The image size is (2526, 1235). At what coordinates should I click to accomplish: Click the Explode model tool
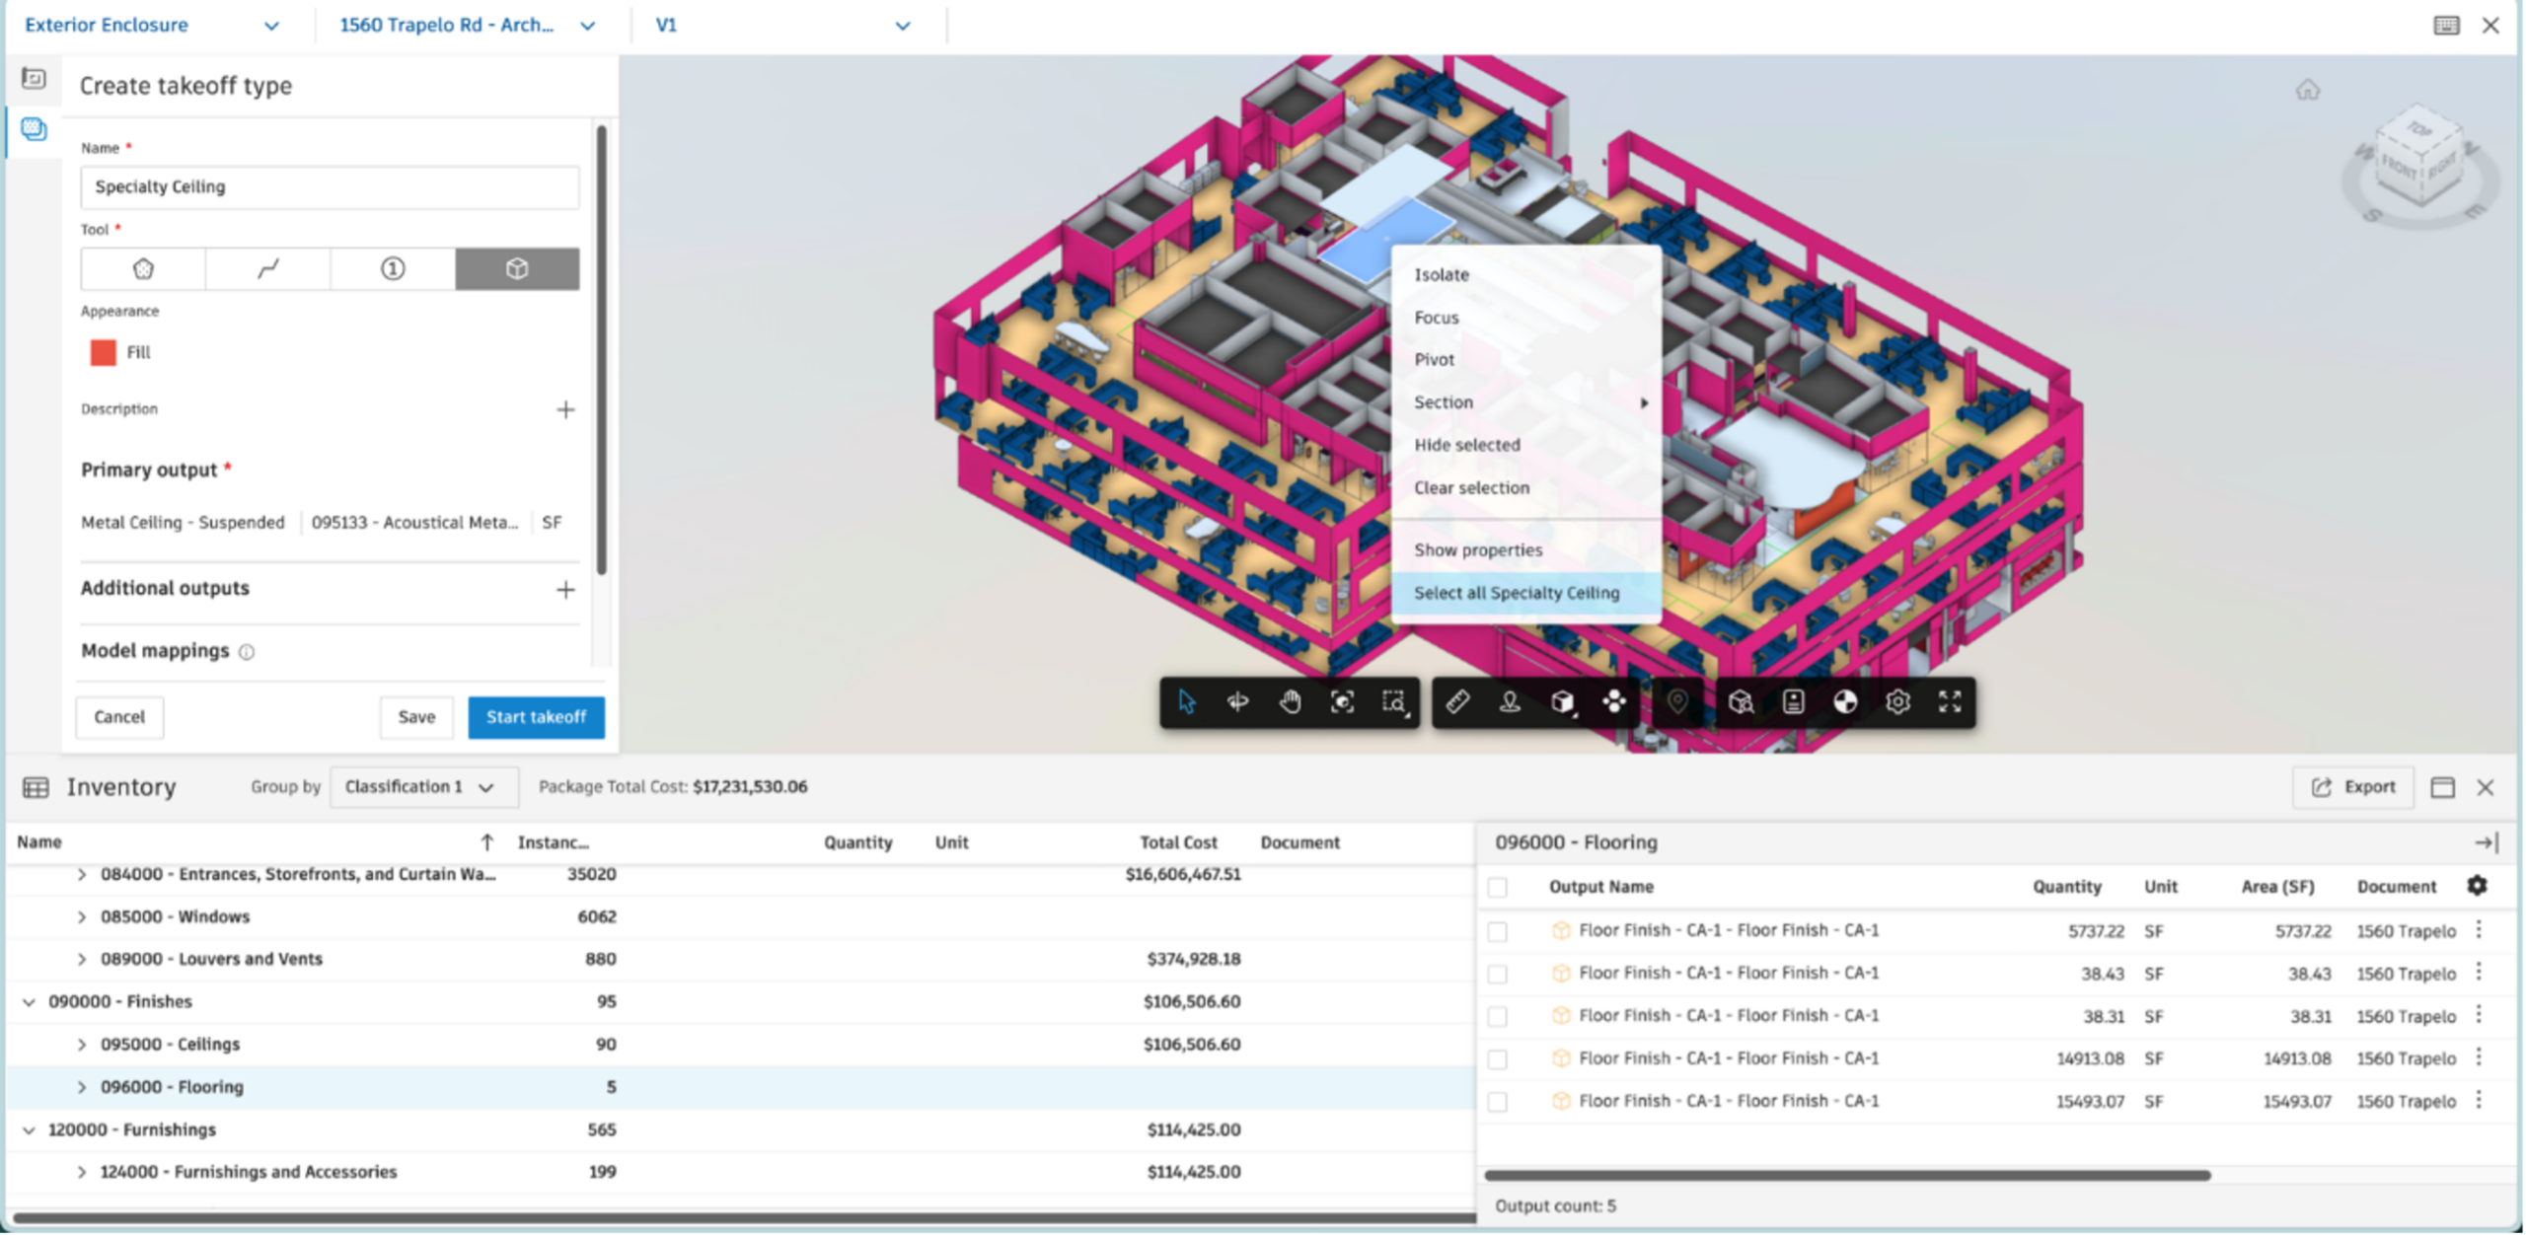pos(1614,702)
